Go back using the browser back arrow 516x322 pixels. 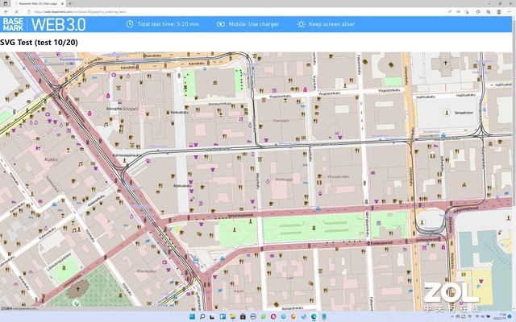tap(6, 12)
